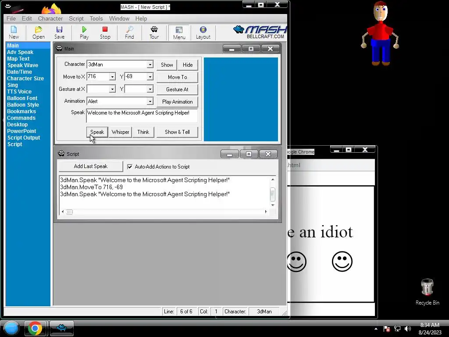Click the Play Animation button
Image resolution: width=449 pixels, height=337 pixels.
pos(178,102)
